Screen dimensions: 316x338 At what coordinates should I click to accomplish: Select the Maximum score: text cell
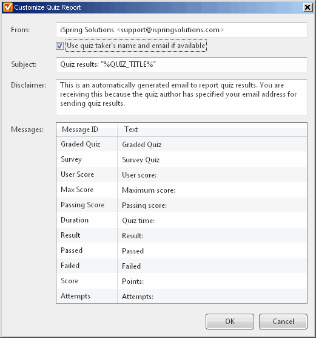[x=212, y=190]
